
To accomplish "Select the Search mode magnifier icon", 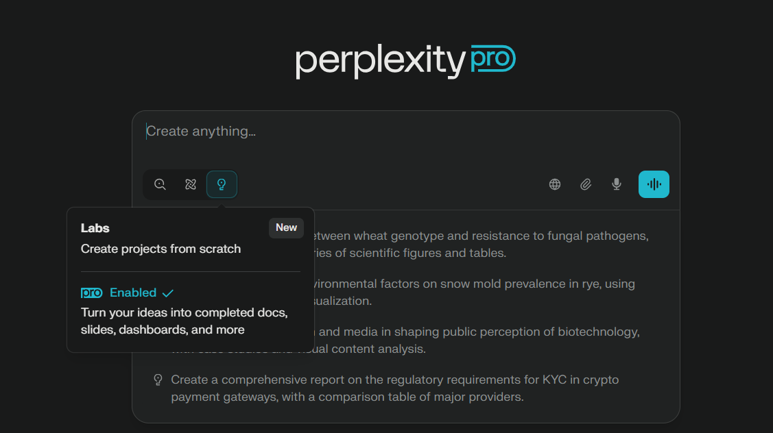I will 160,184.
